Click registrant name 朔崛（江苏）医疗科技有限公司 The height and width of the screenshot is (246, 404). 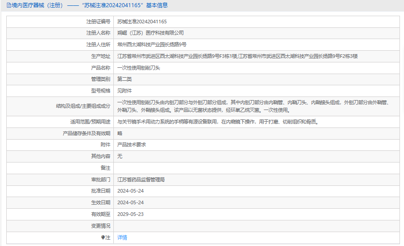[x=150, y=33]
